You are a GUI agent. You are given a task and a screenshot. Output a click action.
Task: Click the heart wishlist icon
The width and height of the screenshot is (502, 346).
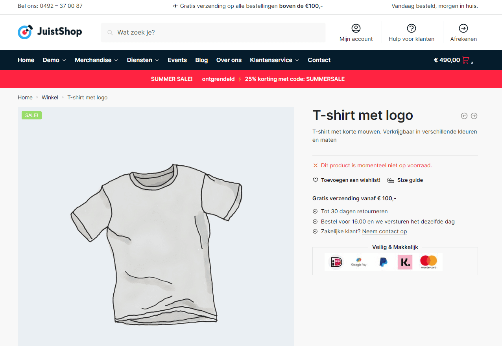315,180
